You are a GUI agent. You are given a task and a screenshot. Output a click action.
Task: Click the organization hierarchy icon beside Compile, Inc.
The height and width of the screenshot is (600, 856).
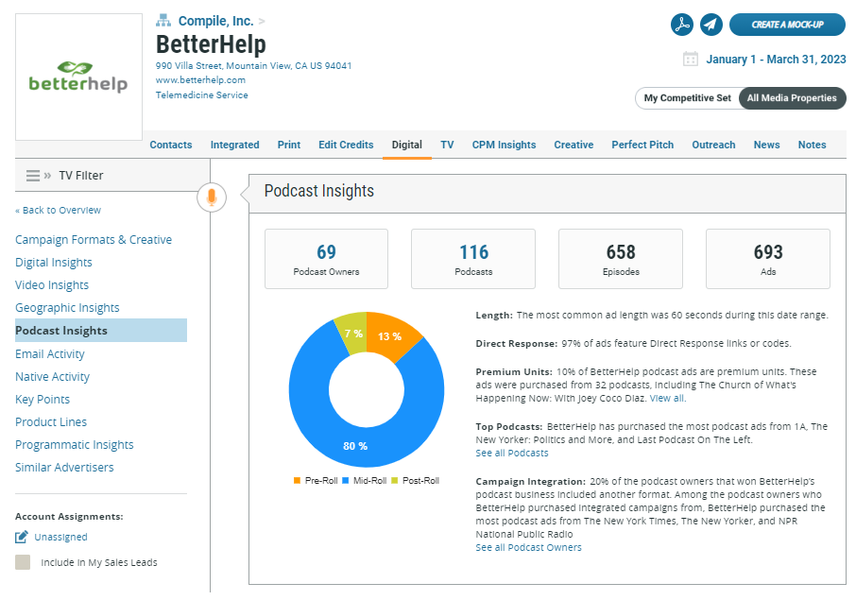pos(163,21)
